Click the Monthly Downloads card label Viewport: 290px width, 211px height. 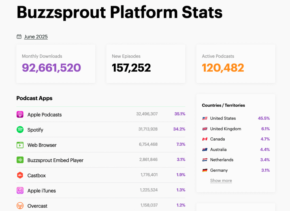[x=42, y=56]
